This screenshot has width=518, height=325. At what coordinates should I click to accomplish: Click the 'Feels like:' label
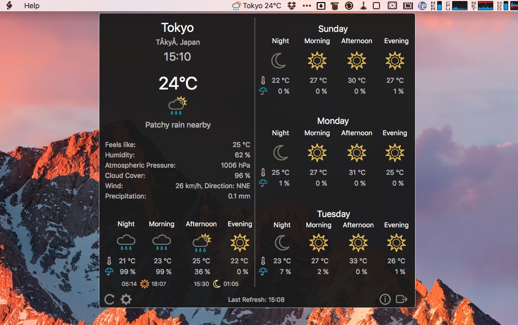coord(120,145)
